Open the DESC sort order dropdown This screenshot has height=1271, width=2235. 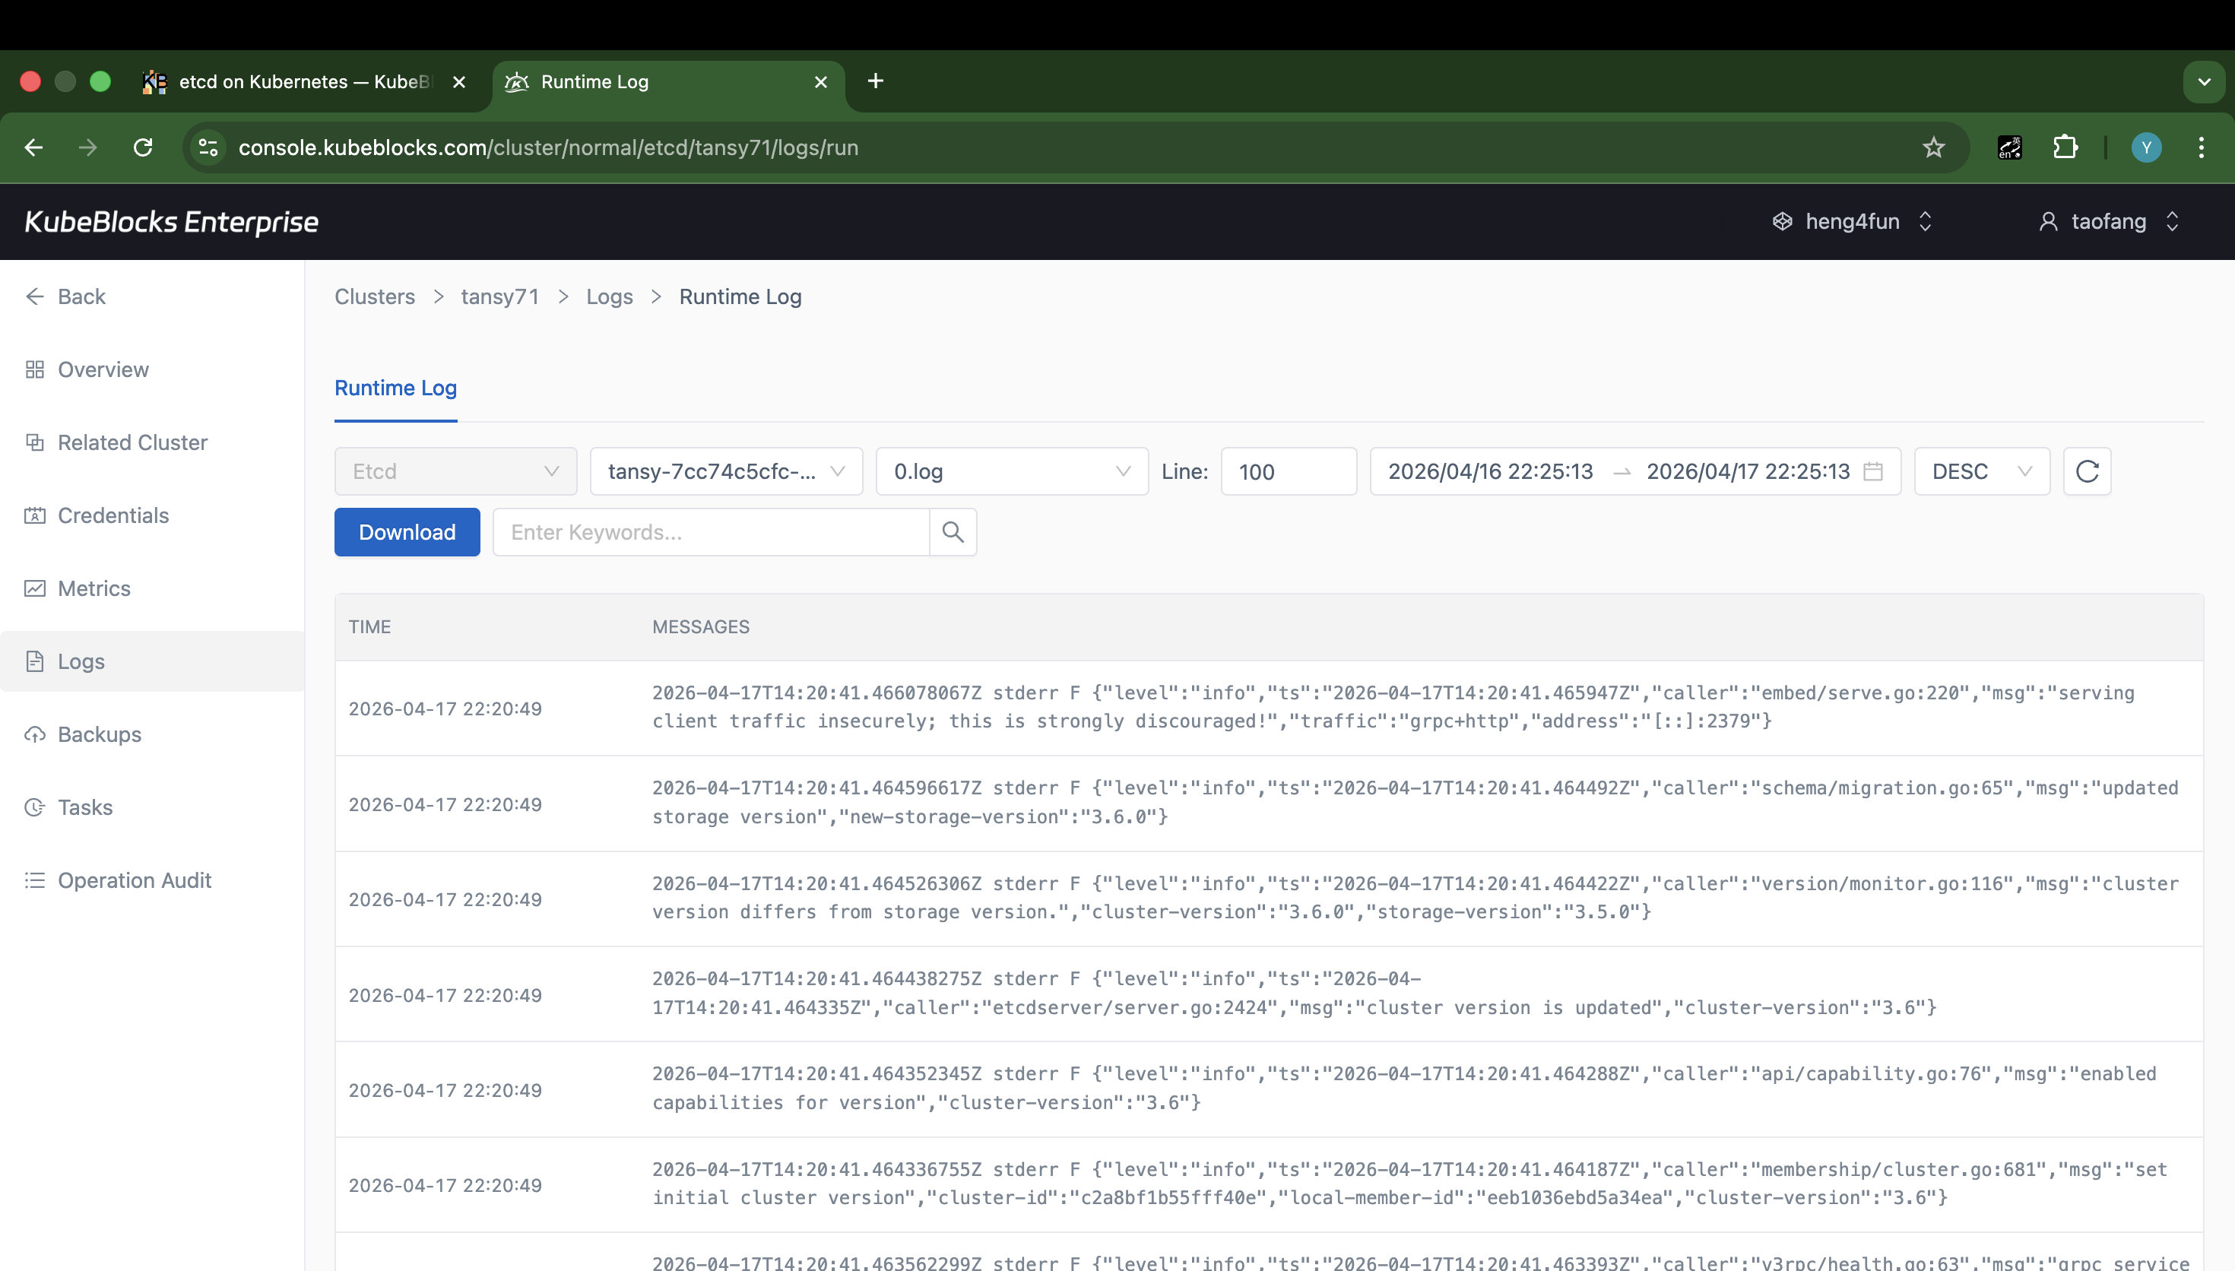click(x=1982, y=471)
